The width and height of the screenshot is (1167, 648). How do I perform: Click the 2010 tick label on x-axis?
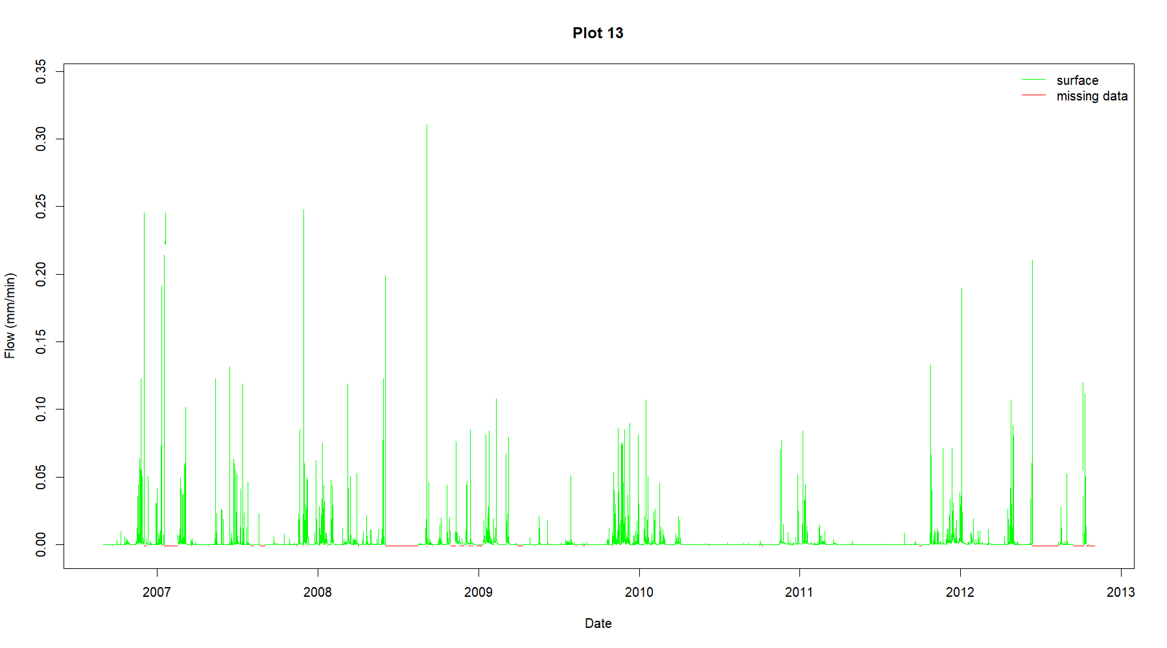point(639,592)
